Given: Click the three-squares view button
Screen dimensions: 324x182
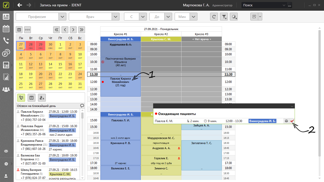Looking at the screenshot, I should tap(27, 30).
